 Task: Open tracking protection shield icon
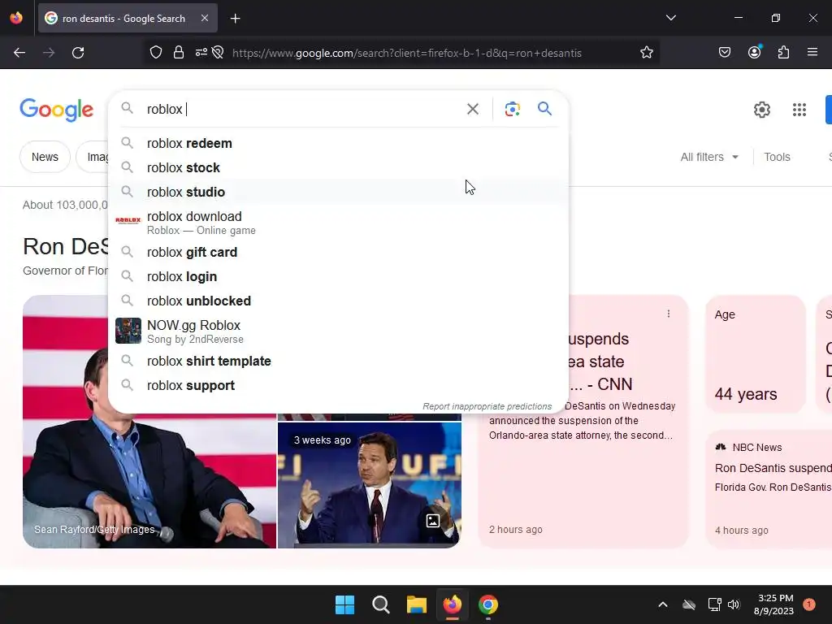(x=155, y=53)
